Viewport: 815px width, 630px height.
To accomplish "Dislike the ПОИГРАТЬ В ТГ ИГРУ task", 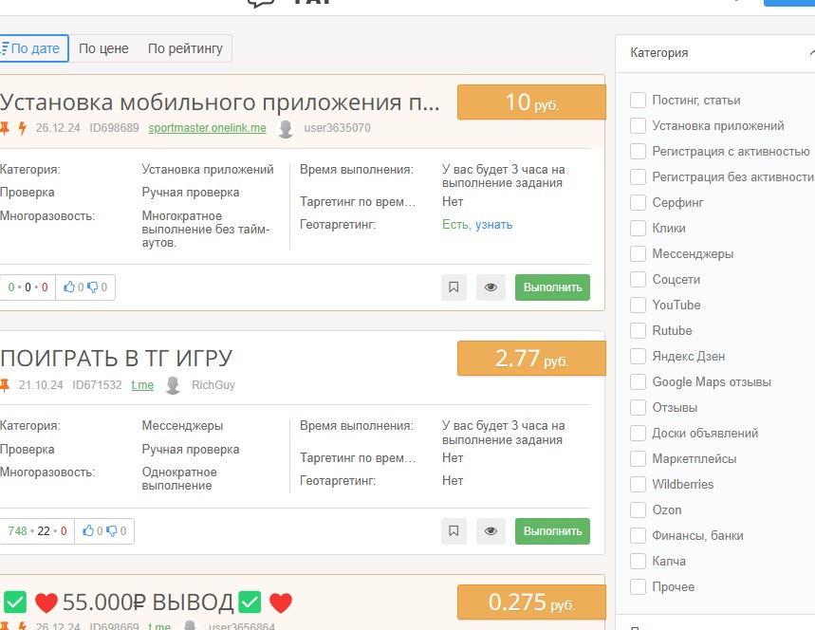I will pos(111,531).
